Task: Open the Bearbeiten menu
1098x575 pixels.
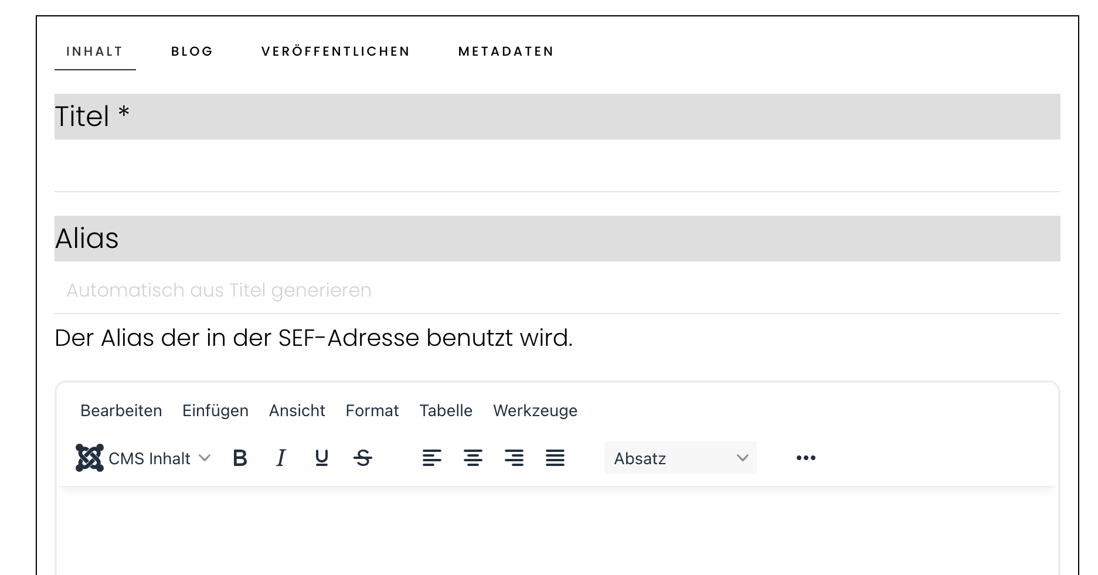Action: tap(121, 410)
